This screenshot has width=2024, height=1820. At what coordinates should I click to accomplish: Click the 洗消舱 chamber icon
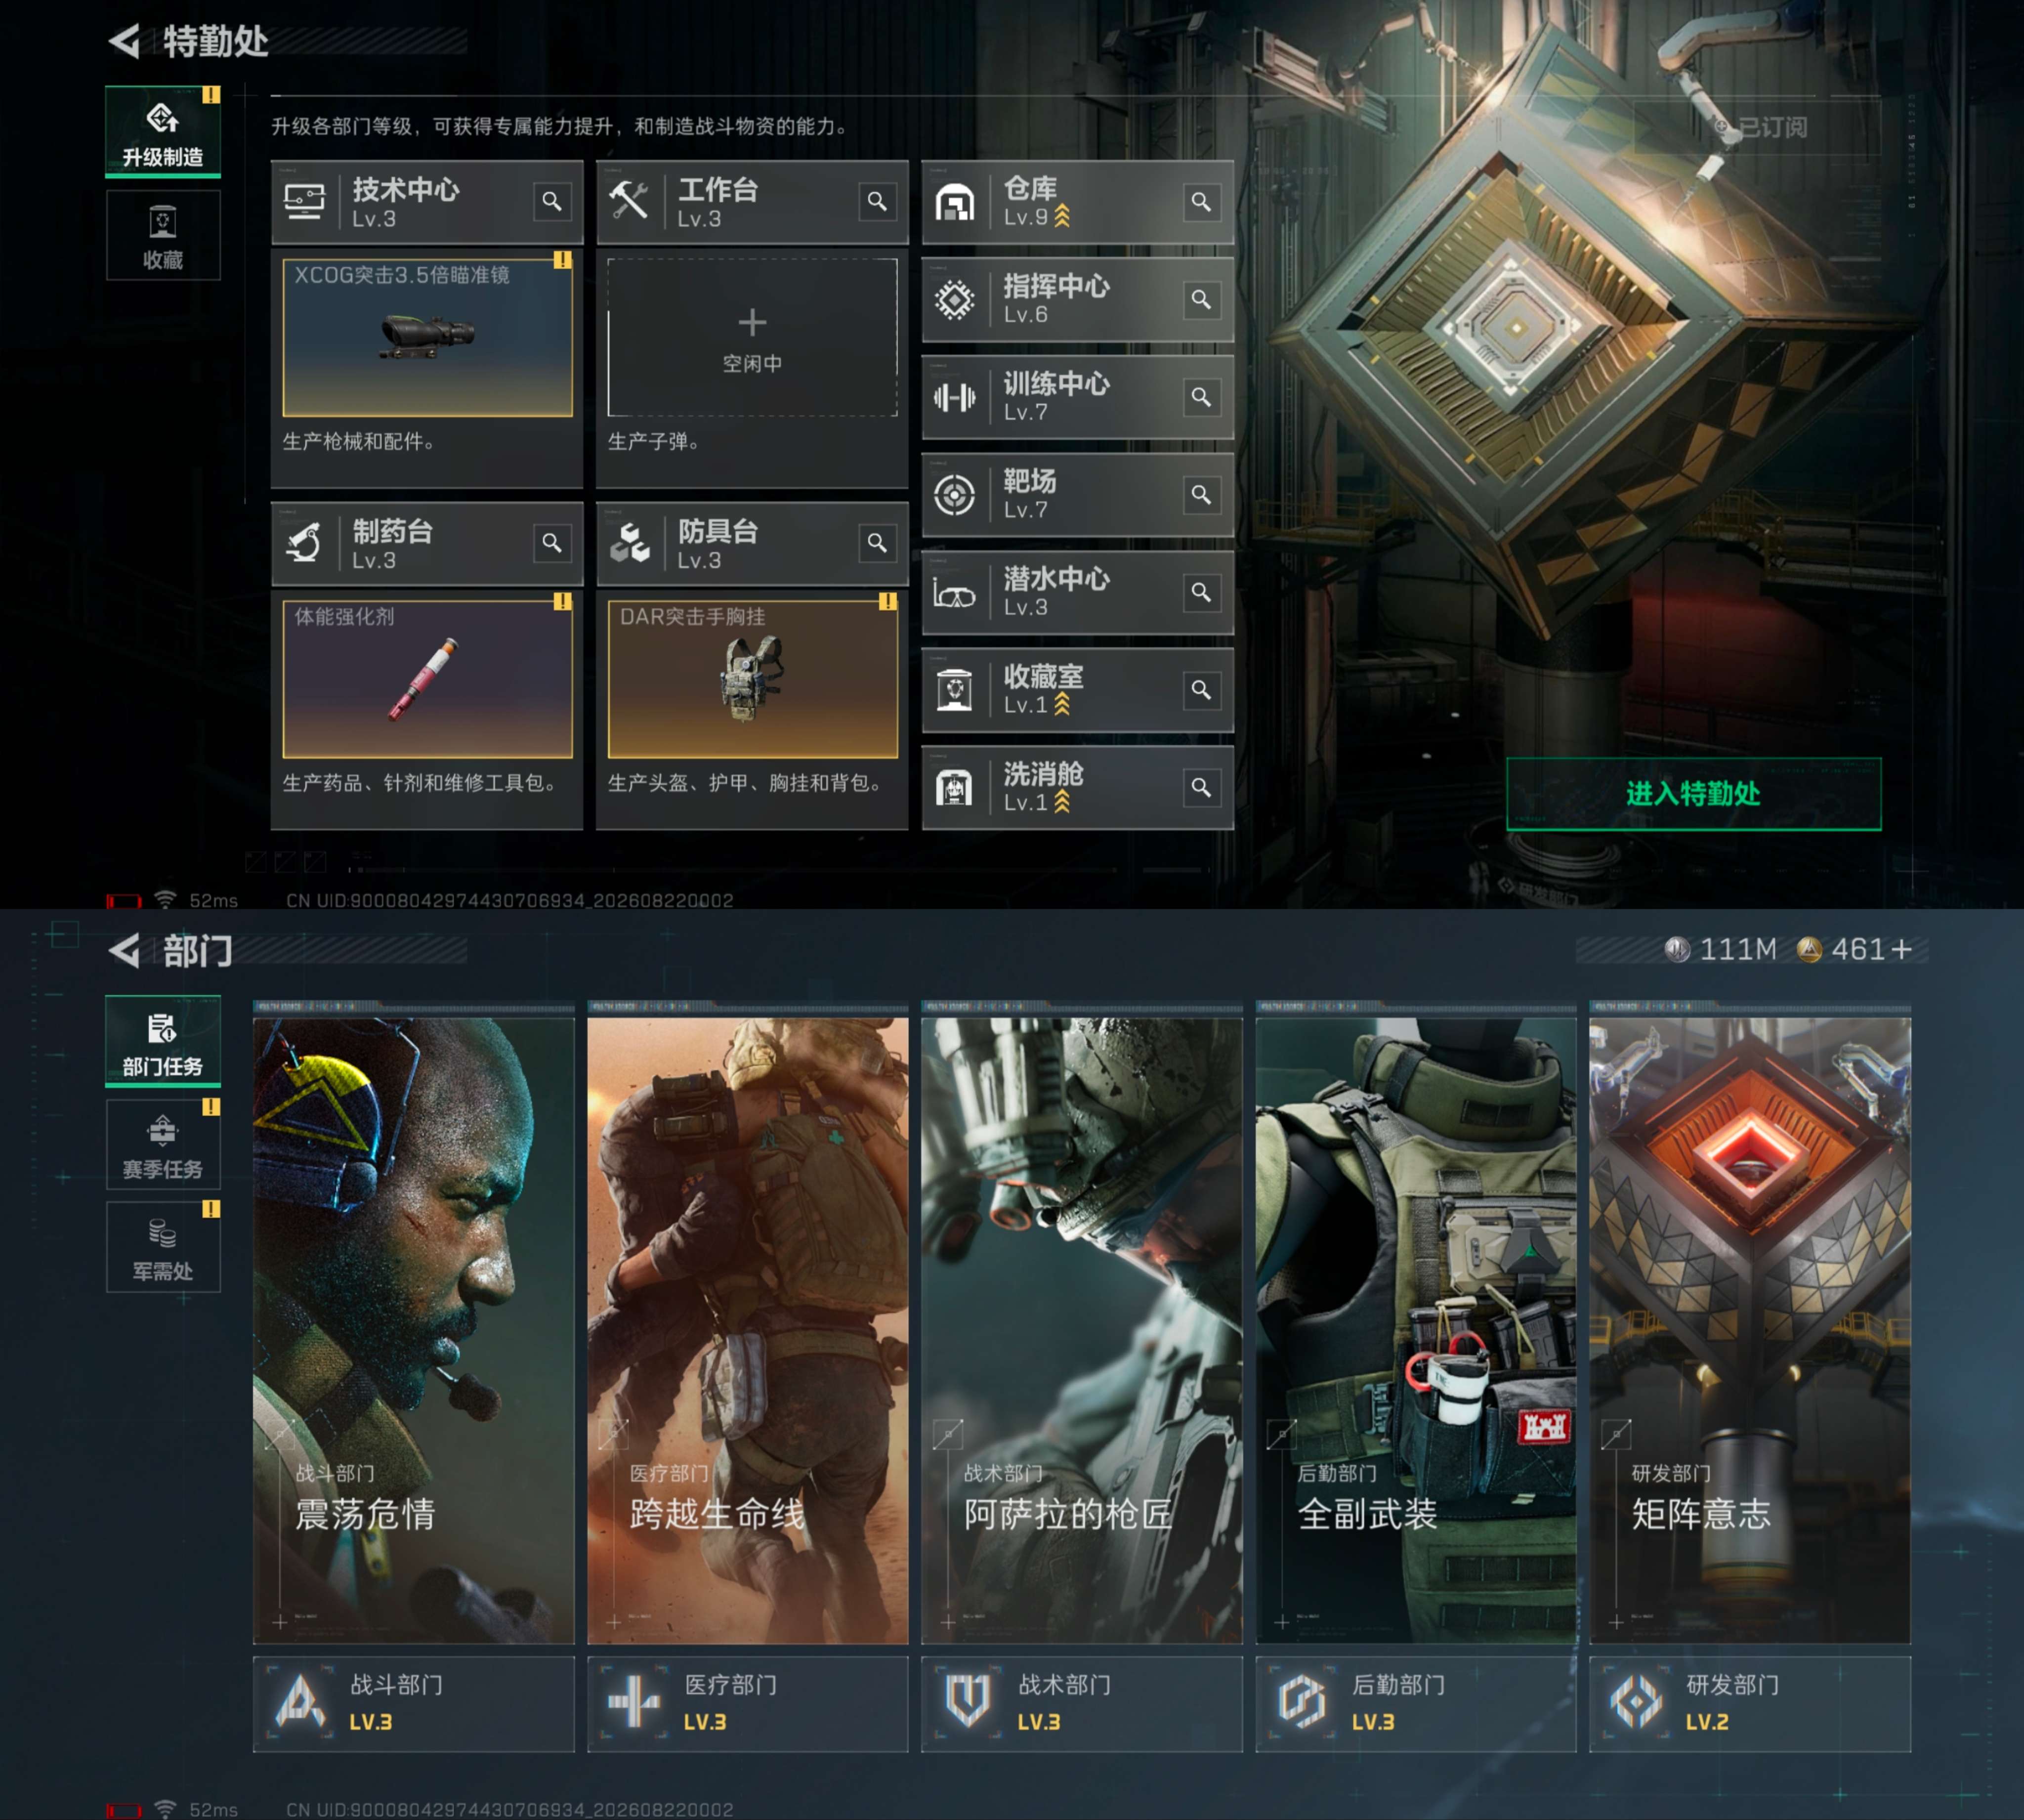pyautogui.click(x=954, y=787)
